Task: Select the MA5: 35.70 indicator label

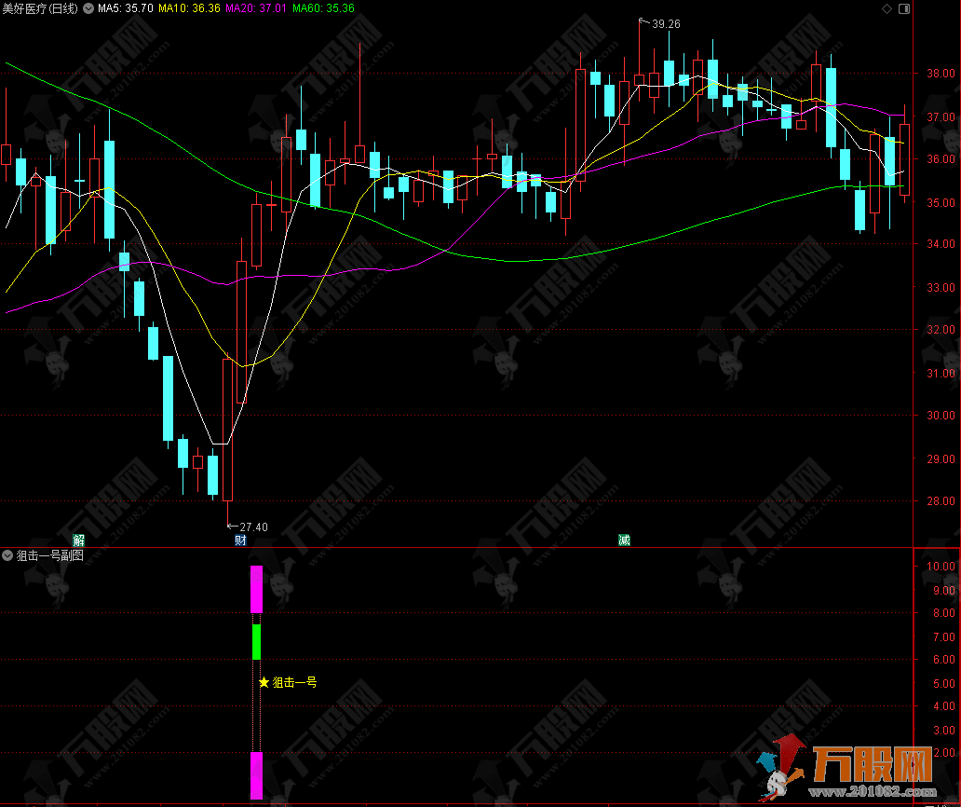Action: pos(126,8)
